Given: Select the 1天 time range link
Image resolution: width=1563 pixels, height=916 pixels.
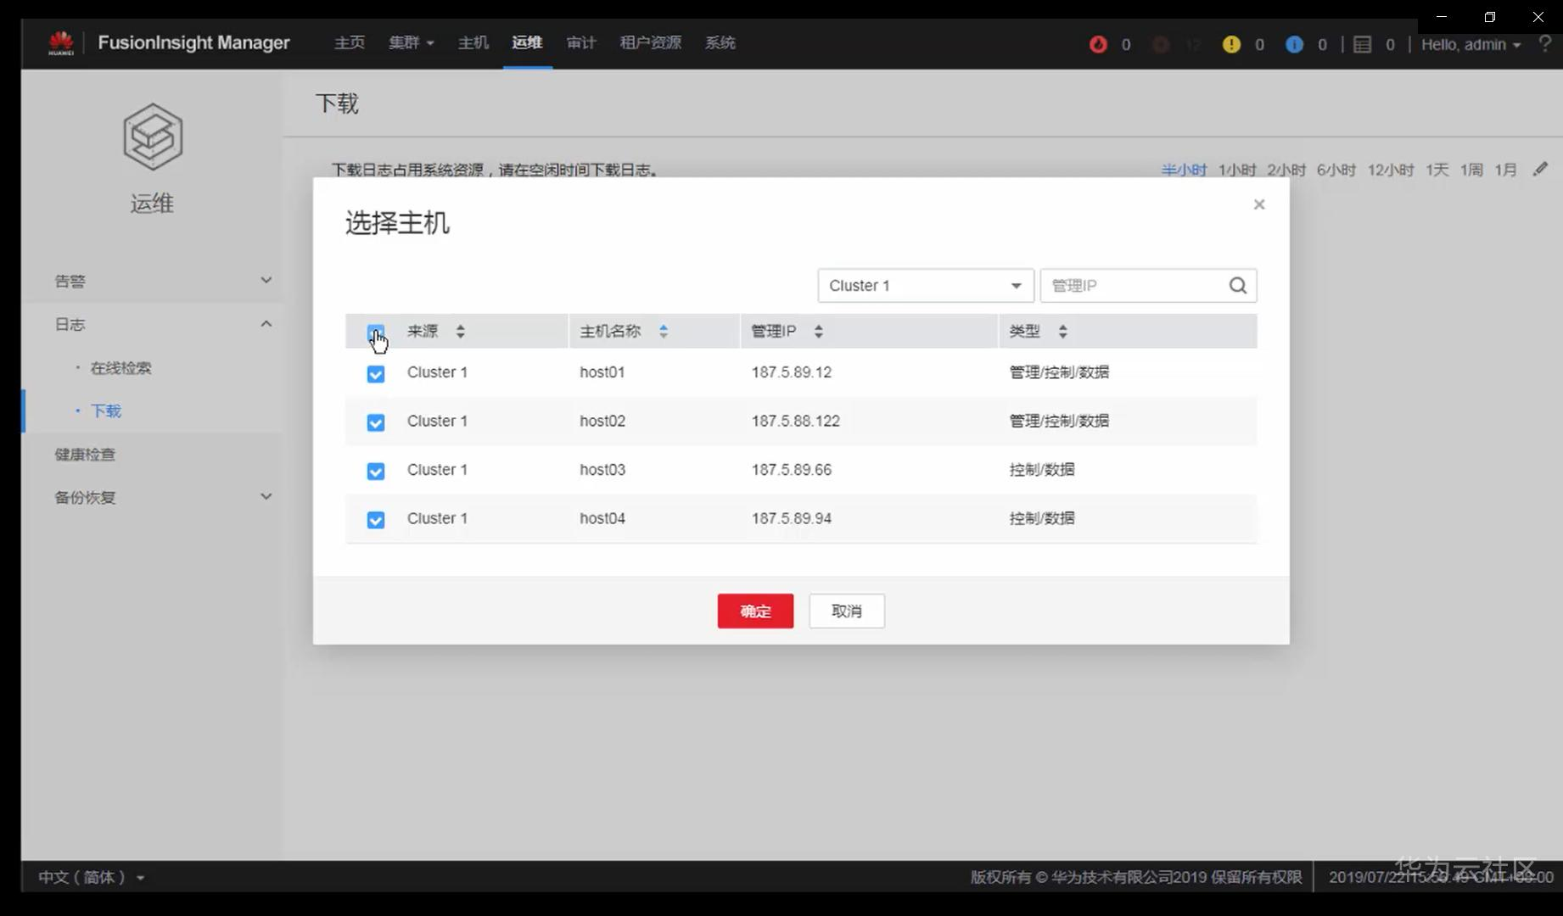Looking at the screenshot, I should pos(1437,170).
